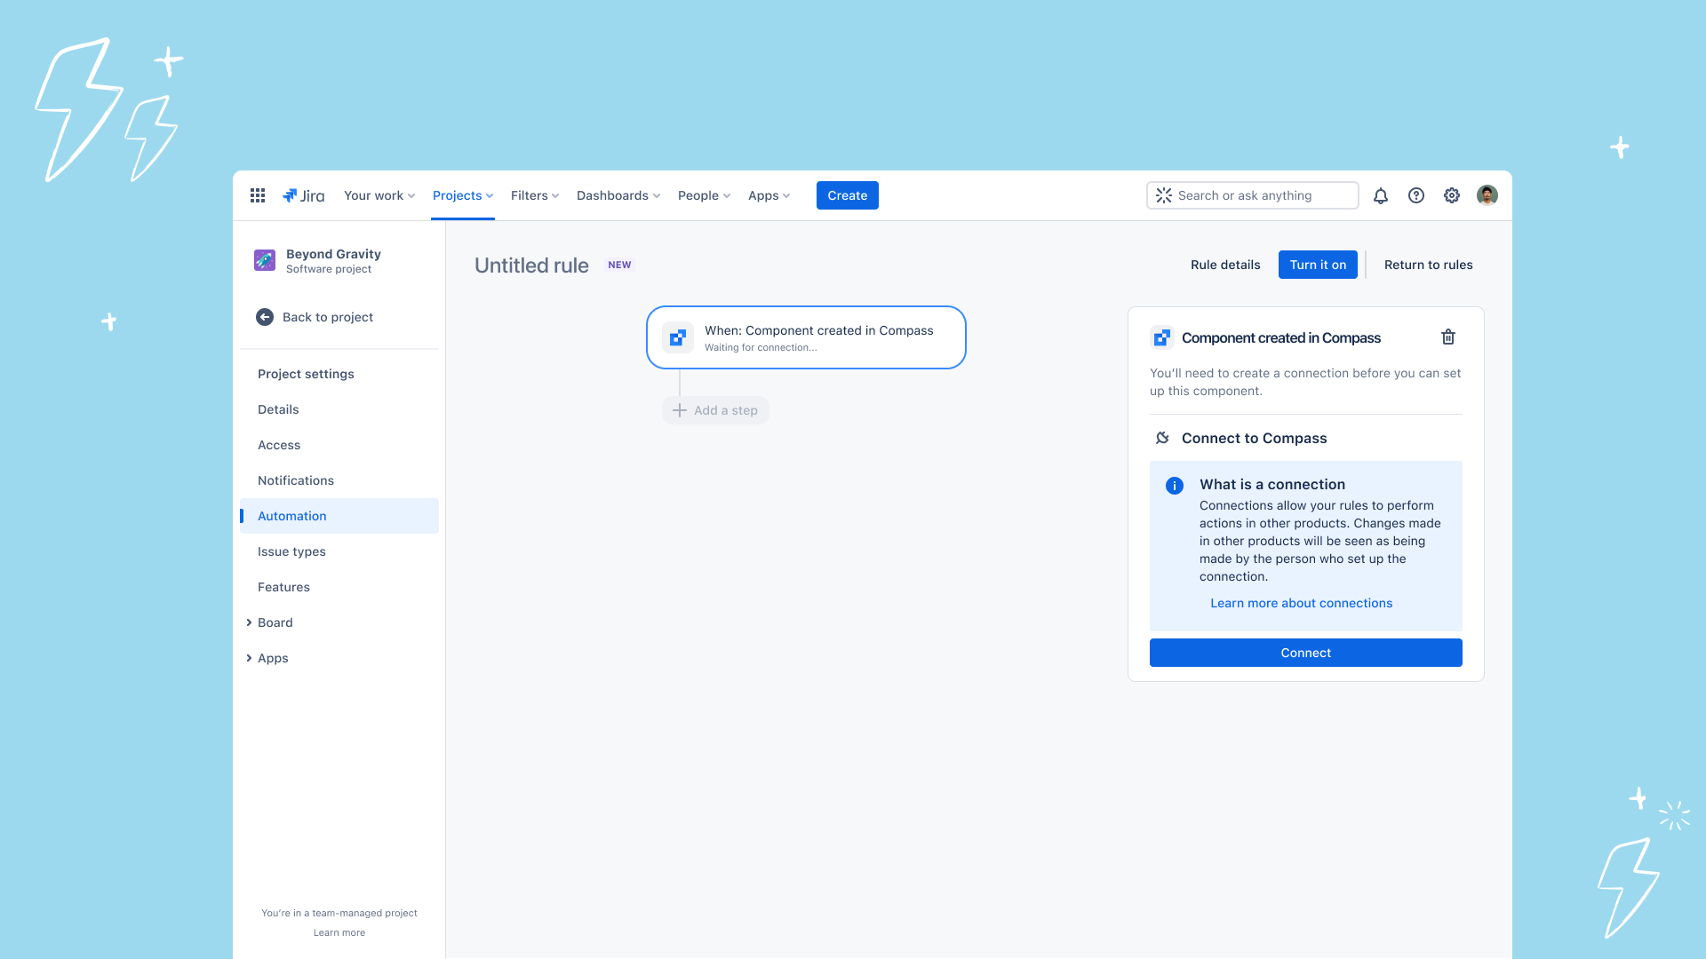Open Learn more about connections link
Image resolution: width=1706 pixels, height=959 pixels.
click(1302, 603)
